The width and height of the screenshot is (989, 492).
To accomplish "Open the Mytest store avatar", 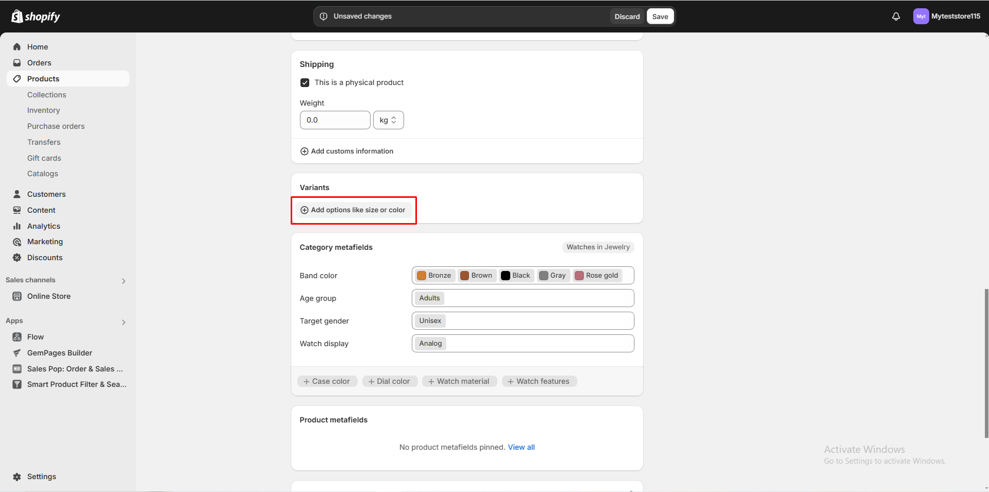I will pyautogui.click(x=920, y=16).
